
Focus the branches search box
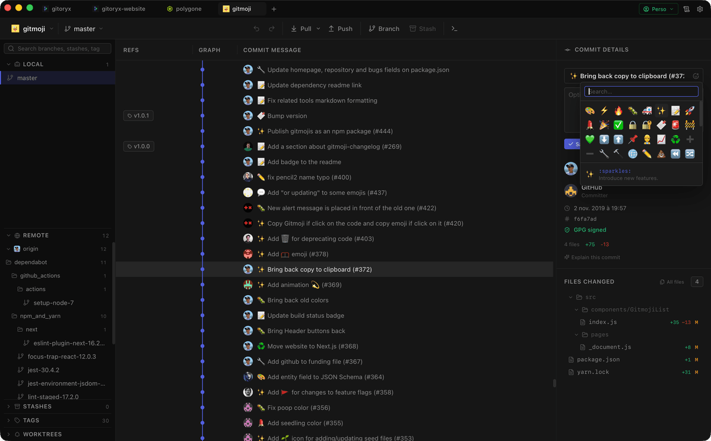click(x=58, y=49)
